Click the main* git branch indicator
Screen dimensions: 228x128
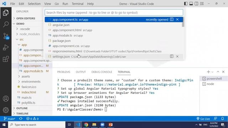pos(10,119)
